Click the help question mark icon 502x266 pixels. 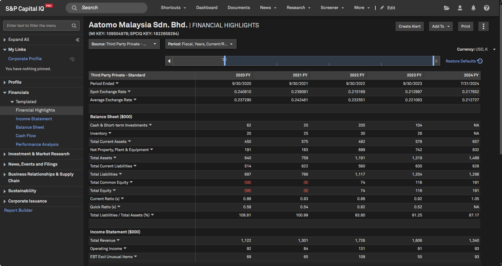pos(486,8)
